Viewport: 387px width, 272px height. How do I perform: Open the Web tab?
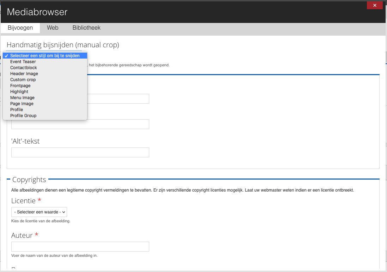53,28
